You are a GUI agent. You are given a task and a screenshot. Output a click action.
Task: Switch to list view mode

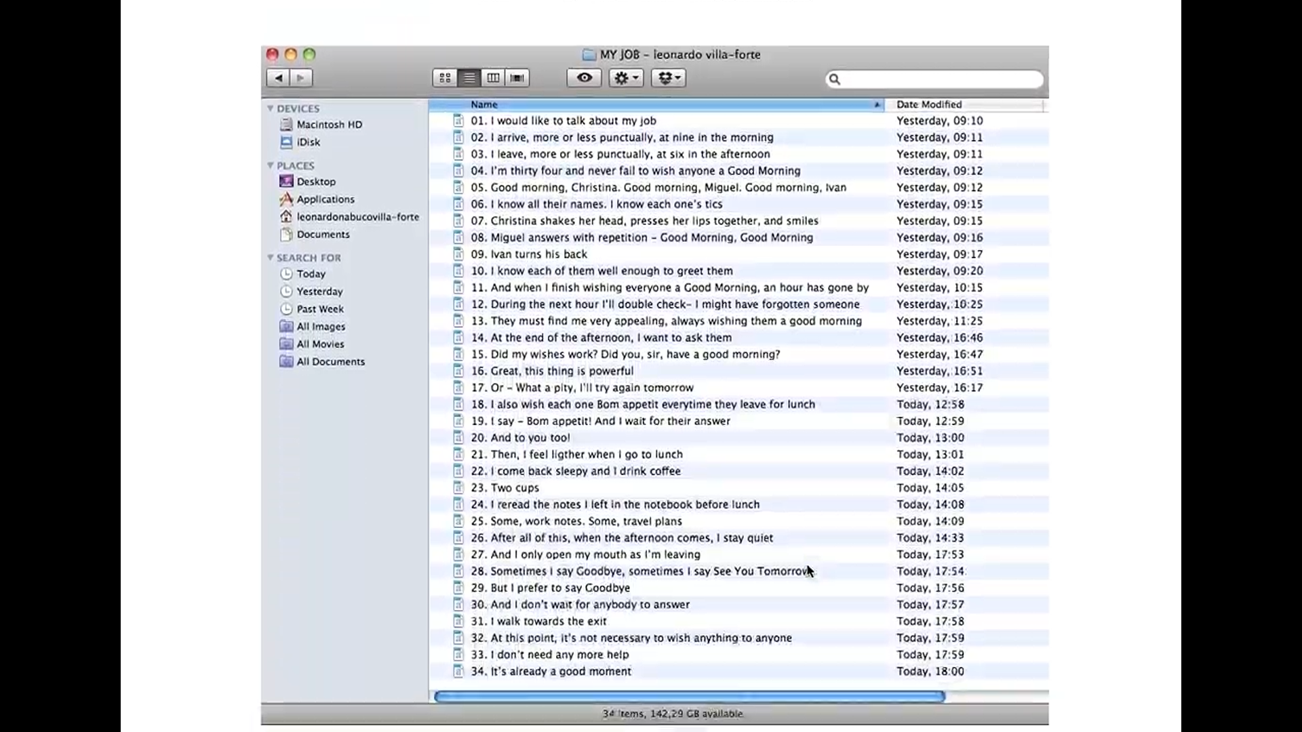tap(469, 78)
